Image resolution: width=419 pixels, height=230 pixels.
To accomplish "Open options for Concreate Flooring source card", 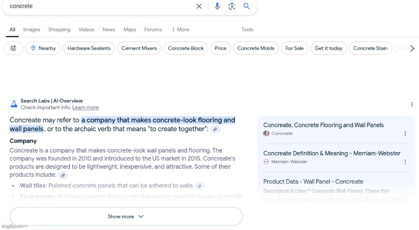I will [x=405, y=134].
